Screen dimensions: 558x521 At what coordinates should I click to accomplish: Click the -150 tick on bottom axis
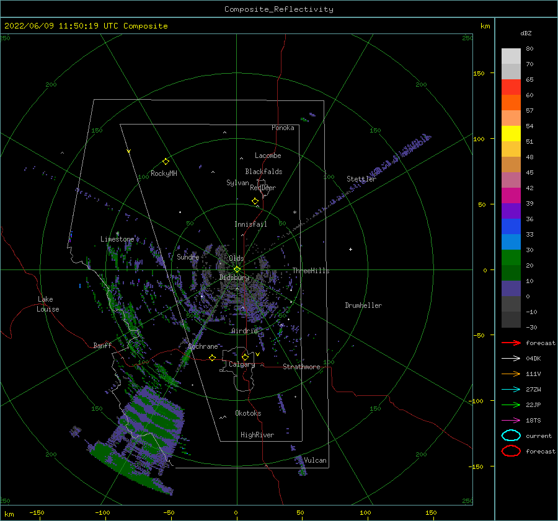pyautogui.click(x=37, y=512)
